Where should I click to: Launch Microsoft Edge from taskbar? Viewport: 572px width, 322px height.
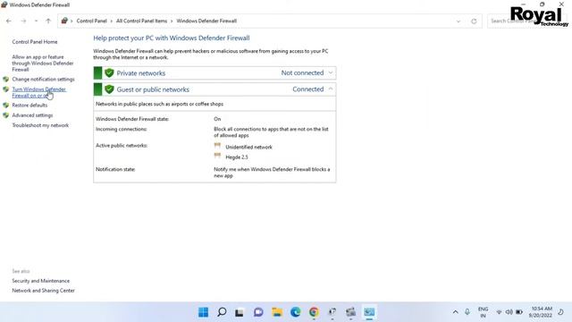(x=296, y=312)
